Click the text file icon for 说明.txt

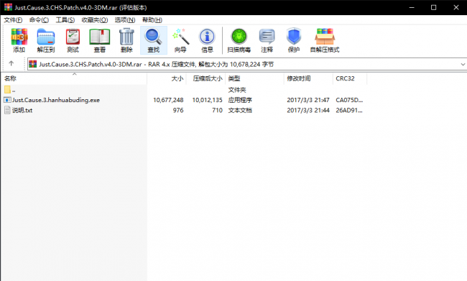point(8,110)
